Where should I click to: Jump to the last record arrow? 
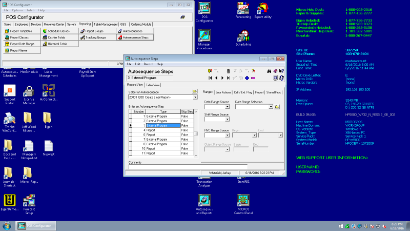pyautogui.click(x=229, y=78)
